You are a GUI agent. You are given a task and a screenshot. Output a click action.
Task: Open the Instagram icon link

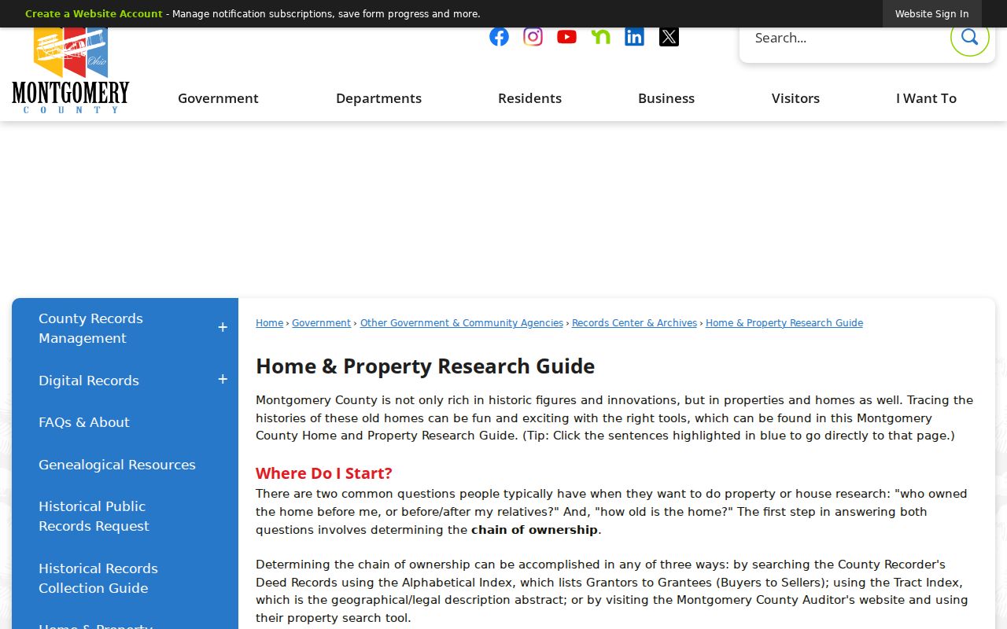tap(533, 37)
